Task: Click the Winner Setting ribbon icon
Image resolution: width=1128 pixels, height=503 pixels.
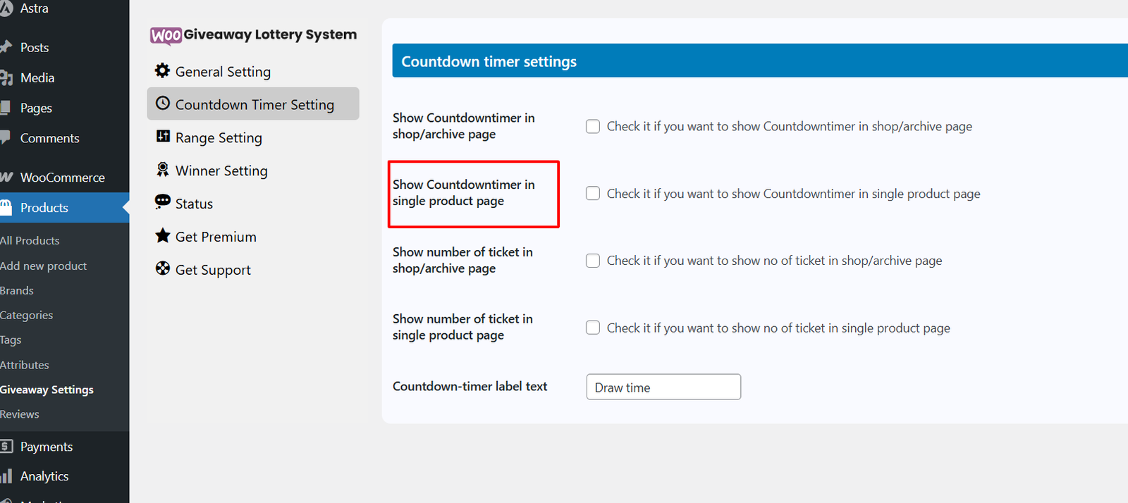Action: (x=163, y=169)
